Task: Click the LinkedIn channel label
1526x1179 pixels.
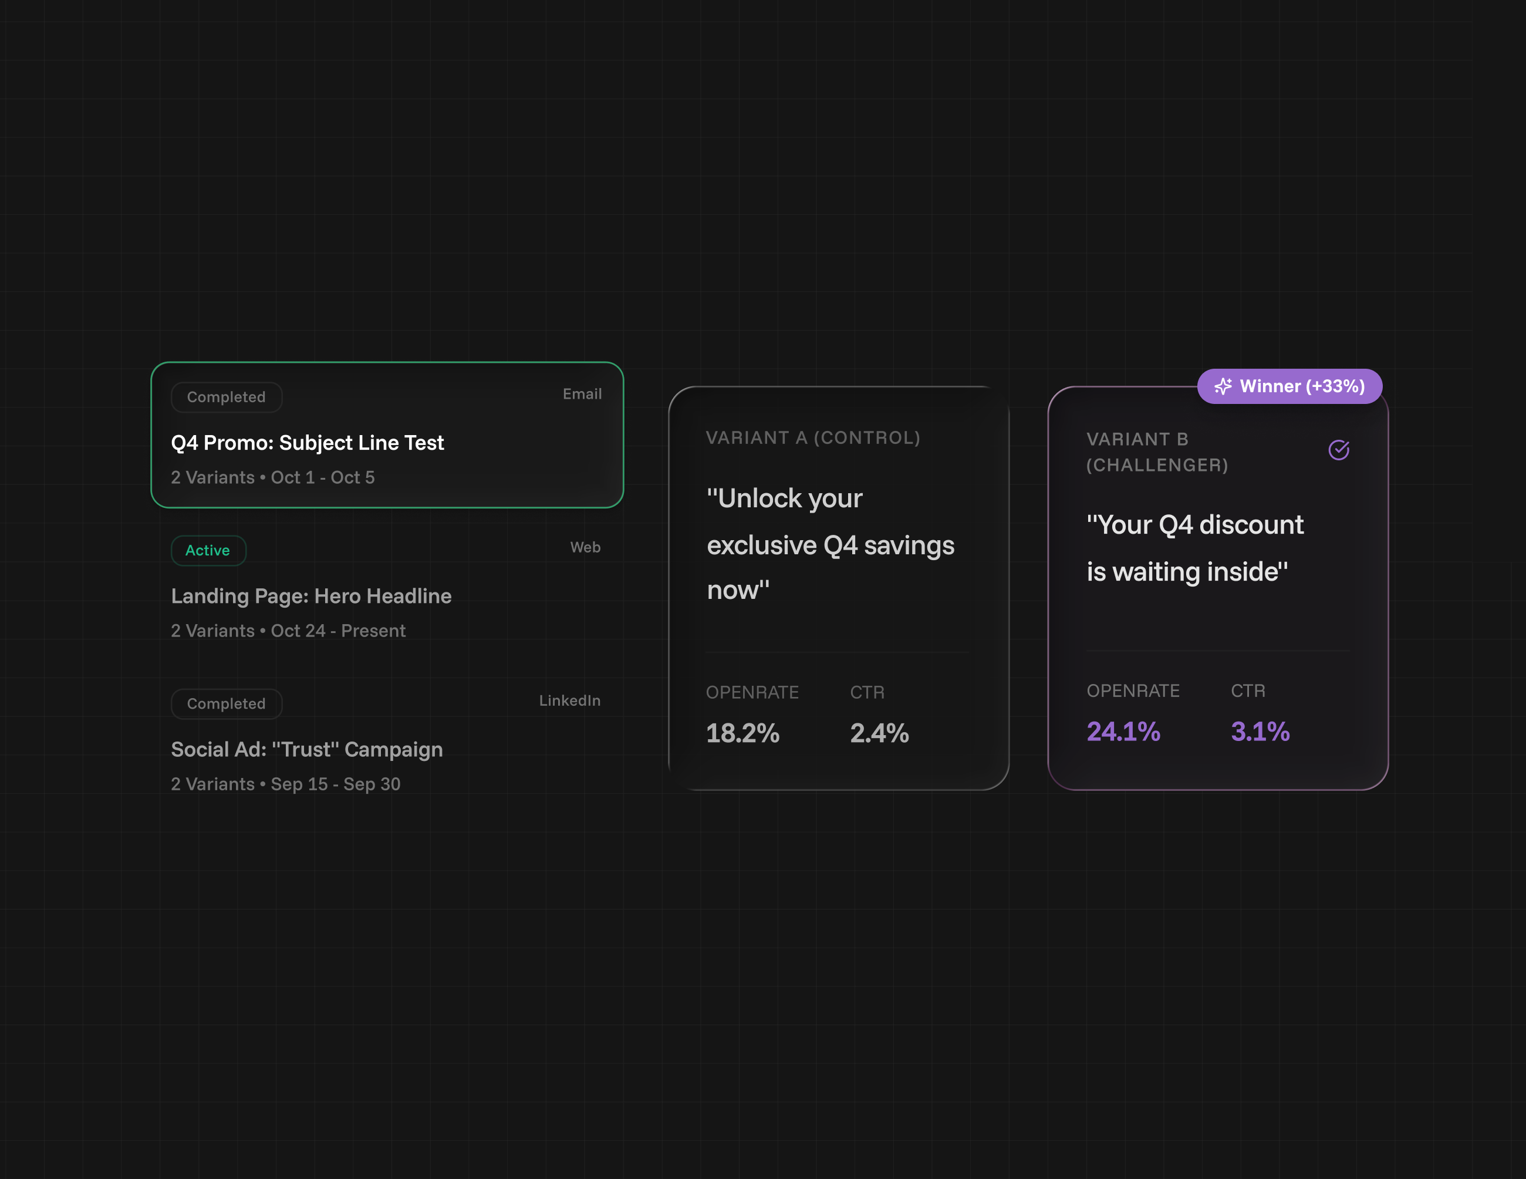Action: pos(569,700)
